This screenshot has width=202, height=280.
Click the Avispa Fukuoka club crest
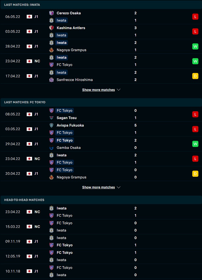point(52,125)
